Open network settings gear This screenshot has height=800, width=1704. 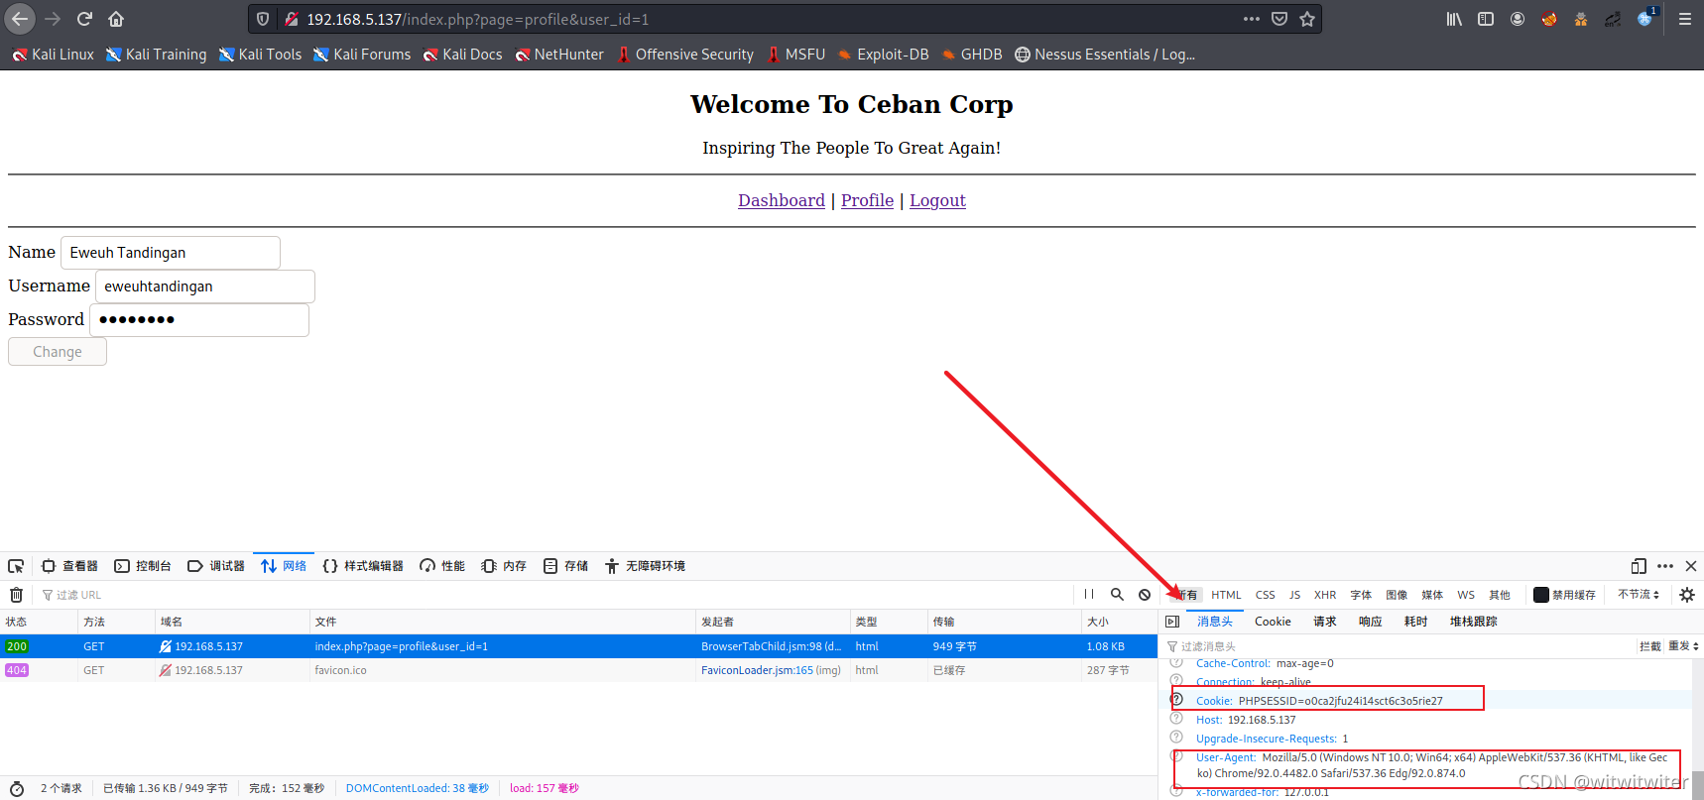coord(1687,595)
